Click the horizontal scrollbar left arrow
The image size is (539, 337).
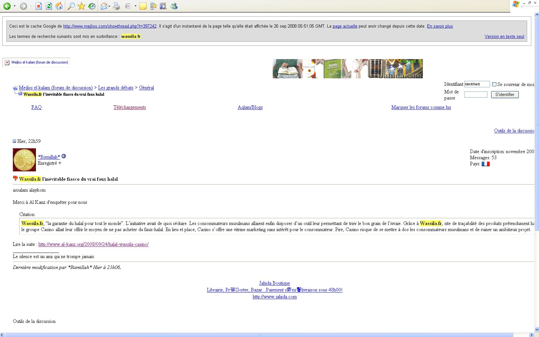click(x=2, y=335)
